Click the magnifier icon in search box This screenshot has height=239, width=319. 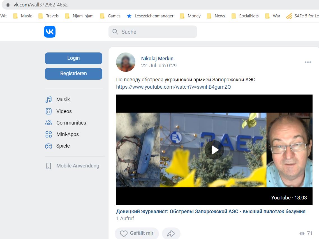pos(115,31)
